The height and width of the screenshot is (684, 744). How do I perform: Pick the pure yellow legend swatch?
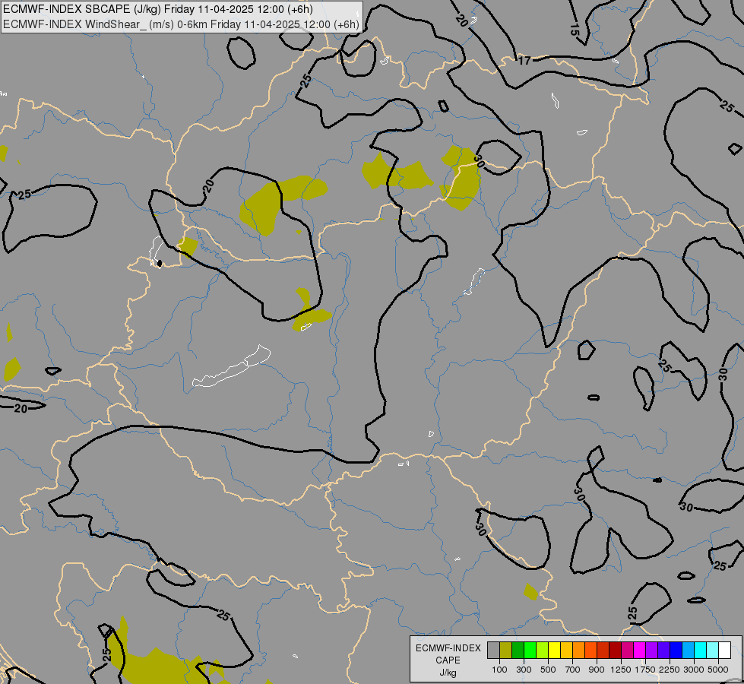(x=555, y=651)
